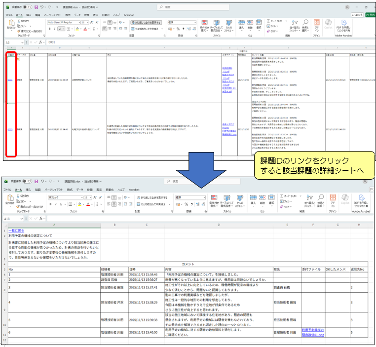Toggle AutoSave switch in the lower Excel window
This screenshot has width=376, height=347.
[28, 181]
